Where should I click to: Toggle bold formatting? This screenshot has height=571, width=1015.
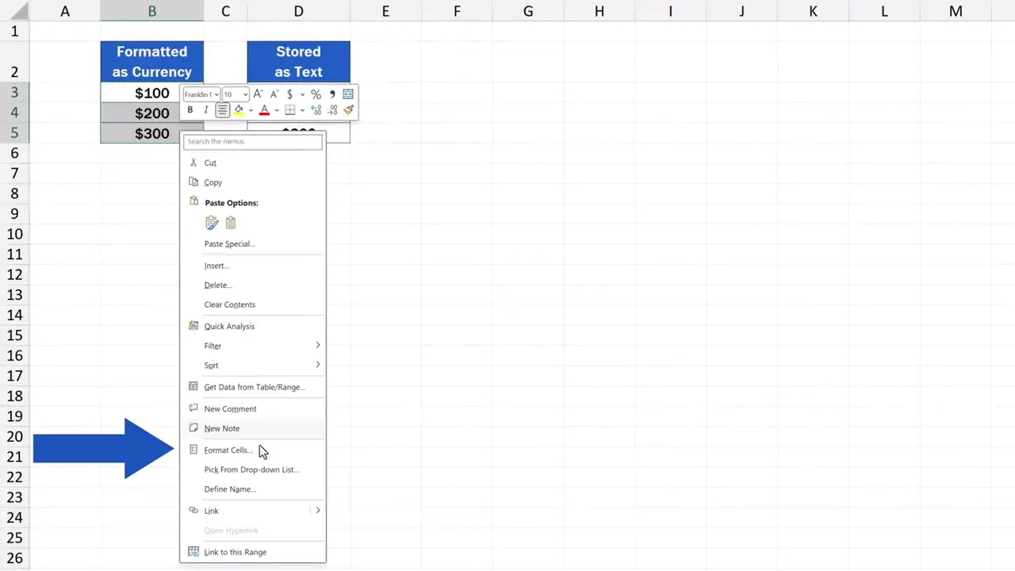190,109
